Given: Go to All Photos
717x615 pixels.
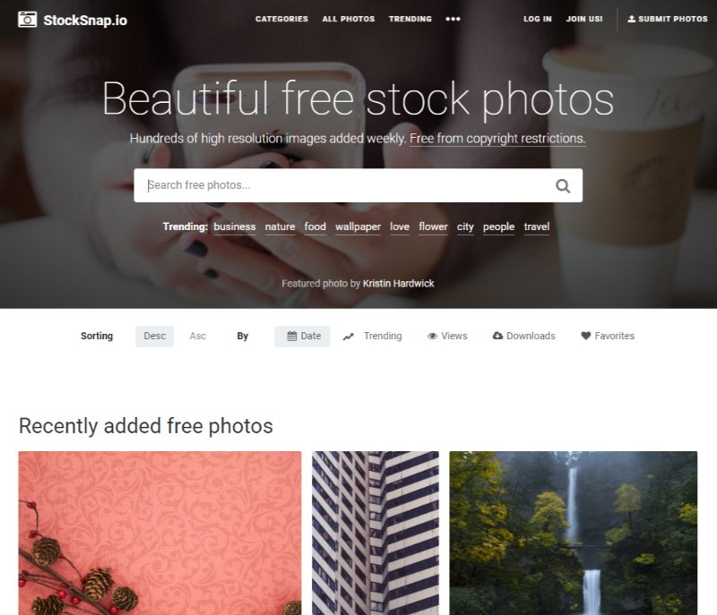Looking at the screenshot, I should pos(349,19).
